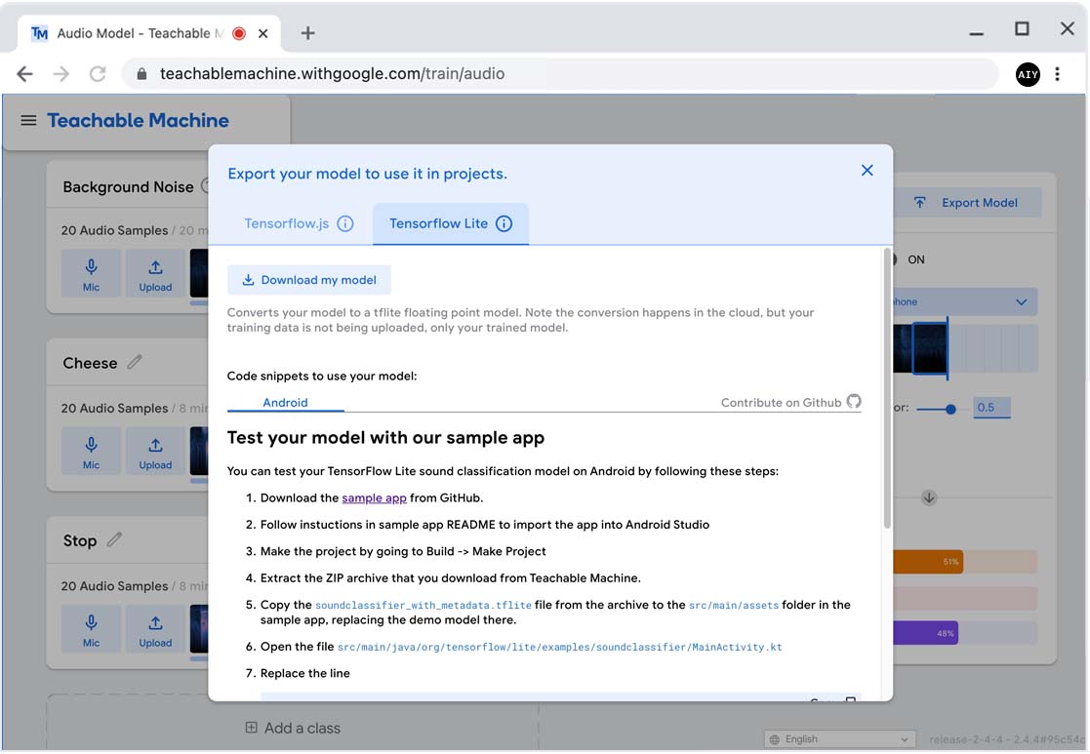Click the Export your model dialog title

point(367,174)
